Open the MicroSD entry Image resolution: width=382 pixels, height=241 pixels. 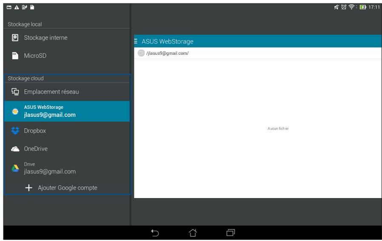[66, 56]
